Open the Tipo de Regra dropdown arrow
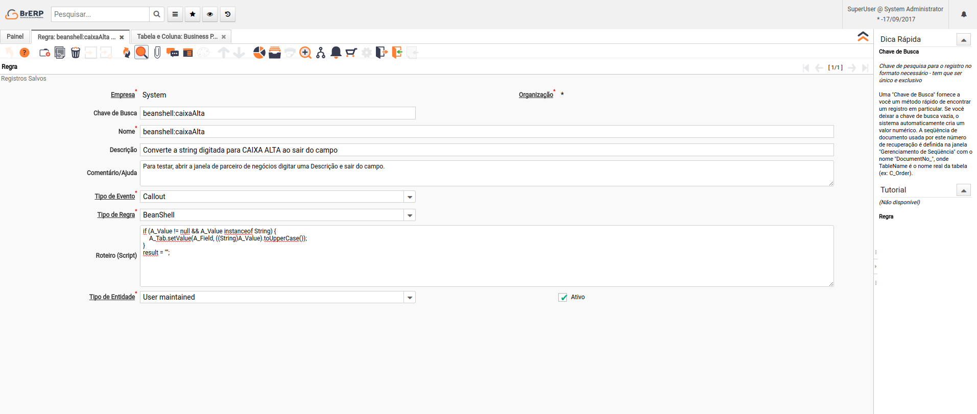The width and height of the screenshot is (977, 414). click(x=410, y=215)
